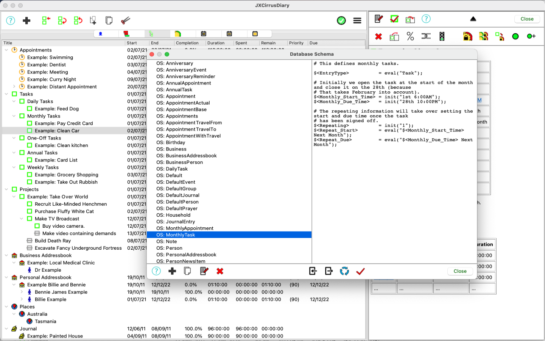
Task: Open the hamburger menu in main toolbar
Action: click(357, 20)
